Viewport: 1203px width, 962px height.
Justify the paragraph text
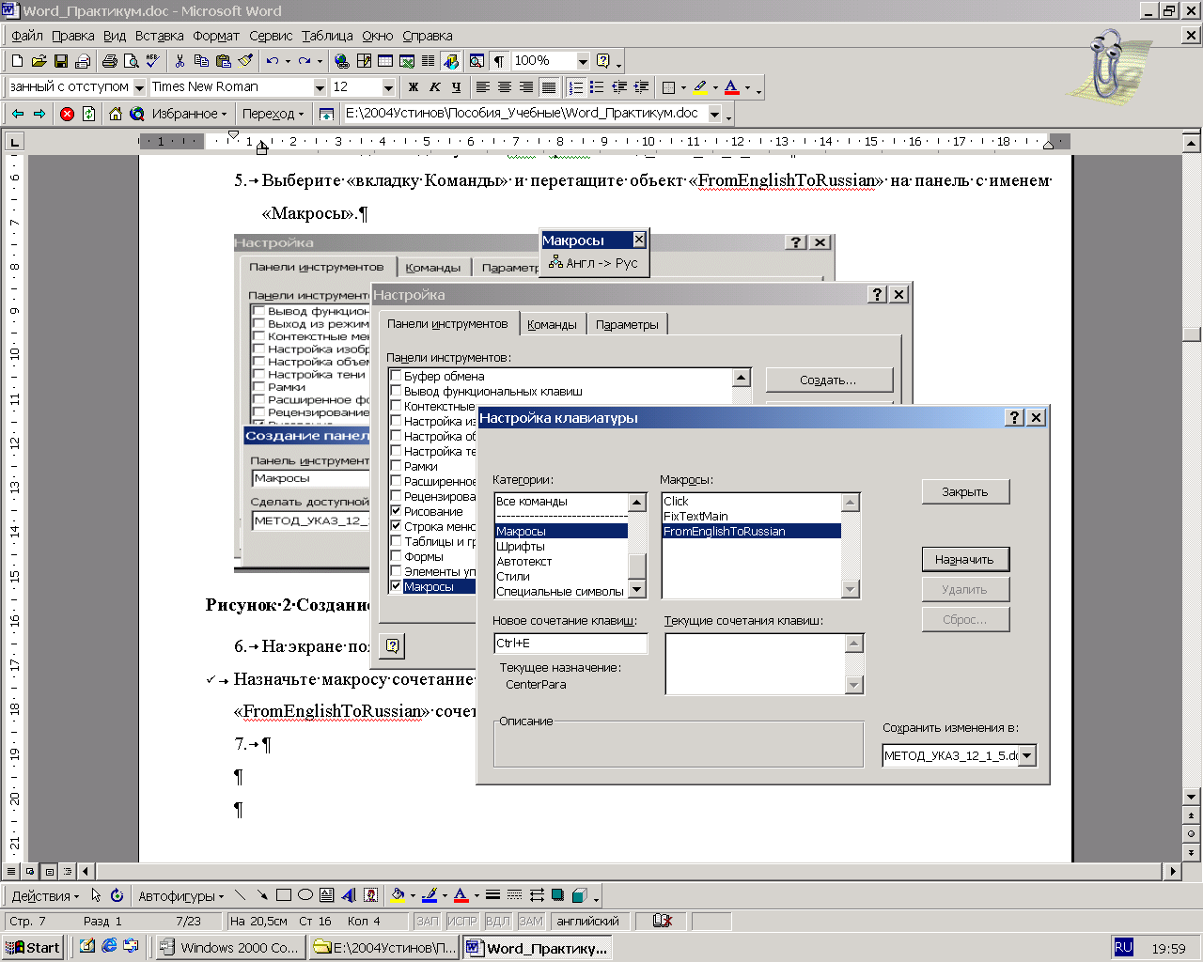[549, 87]
